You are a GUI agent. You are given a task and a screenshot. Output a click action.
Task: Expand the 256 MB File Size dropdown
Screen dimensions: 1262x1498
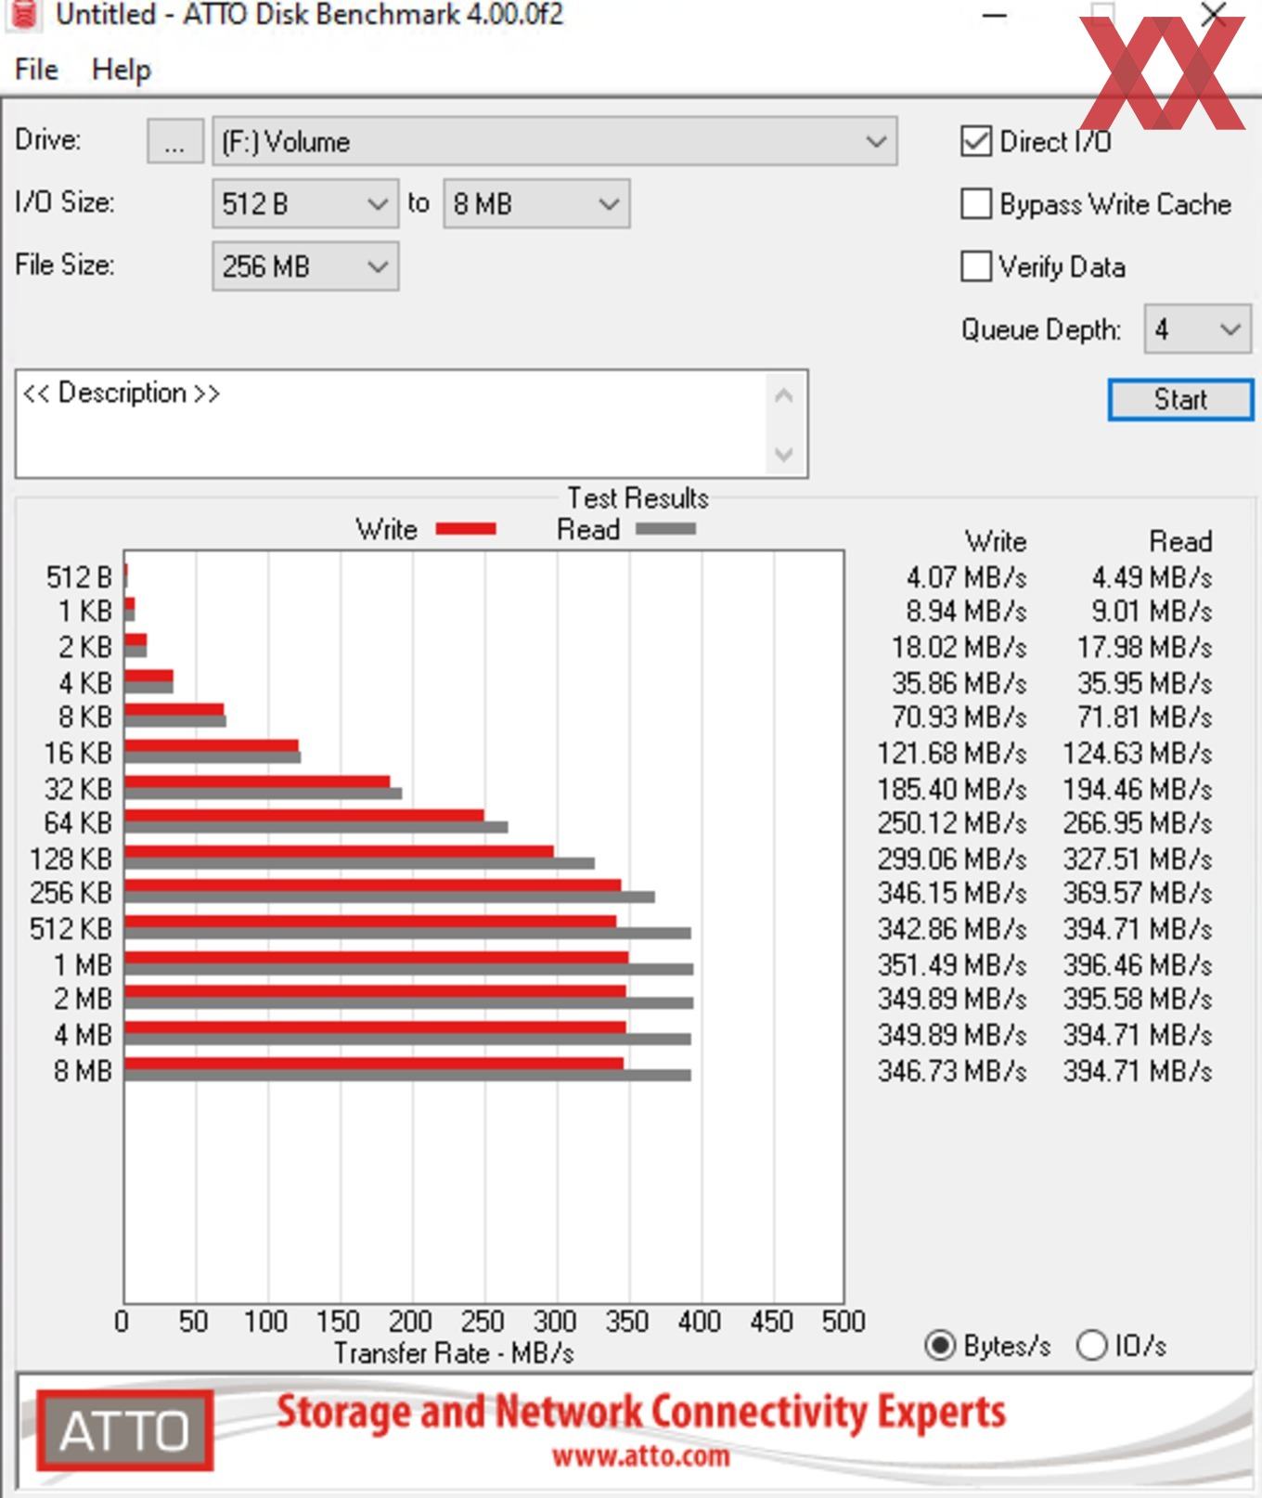(305, 266)
